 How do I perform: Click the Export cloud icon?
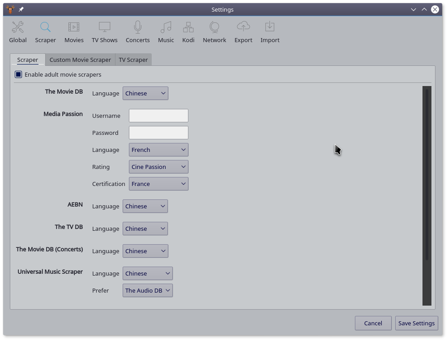(x=243, y=28)
